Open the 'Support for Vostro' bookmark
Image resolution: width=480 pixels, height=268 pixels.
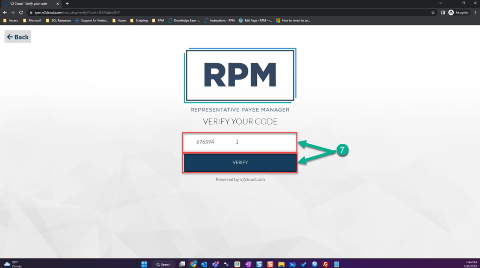click(x=91, y=21)
